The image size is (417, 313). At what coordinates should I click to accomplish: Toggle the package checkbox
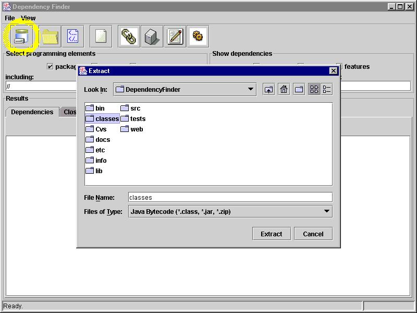tap(50, 67)
